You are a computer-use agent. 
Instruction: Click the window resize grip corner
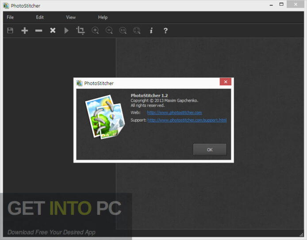click(x=302, y=235)
